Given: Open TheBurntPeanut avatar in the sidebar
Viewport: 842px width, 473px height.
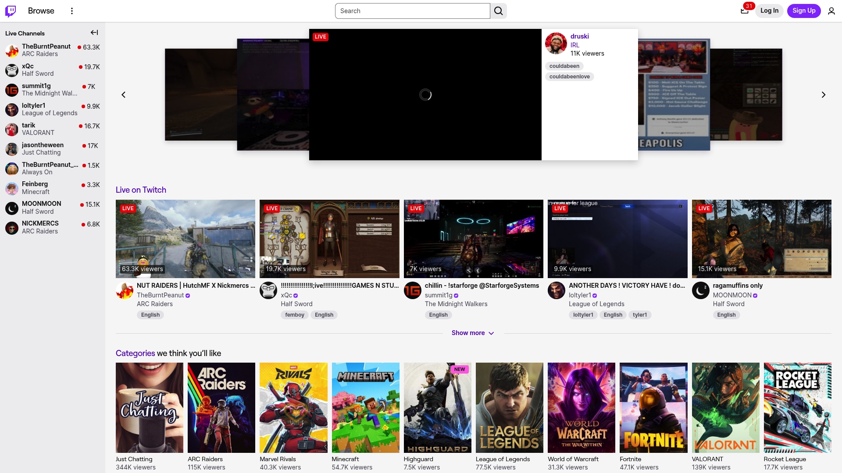Looking at the screenshot, I should [11, 50].
